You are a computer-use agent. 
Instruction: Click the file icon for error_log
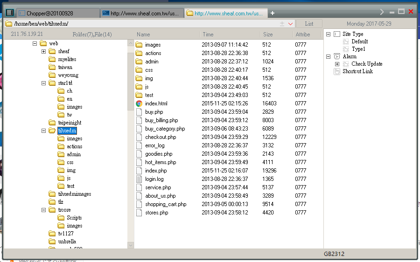139,145
